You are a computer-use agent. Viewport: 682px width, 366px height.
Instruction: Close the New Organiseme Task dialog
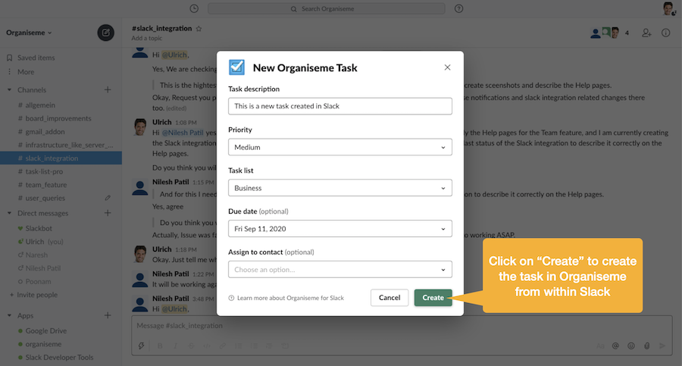click(x=447, y=67)
